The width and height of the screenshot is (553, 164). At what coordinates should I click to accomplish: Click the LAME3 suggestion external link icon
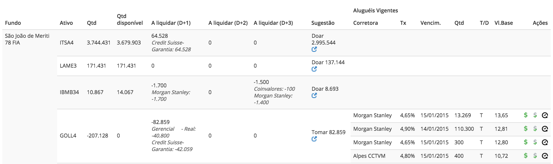(314, 69)
